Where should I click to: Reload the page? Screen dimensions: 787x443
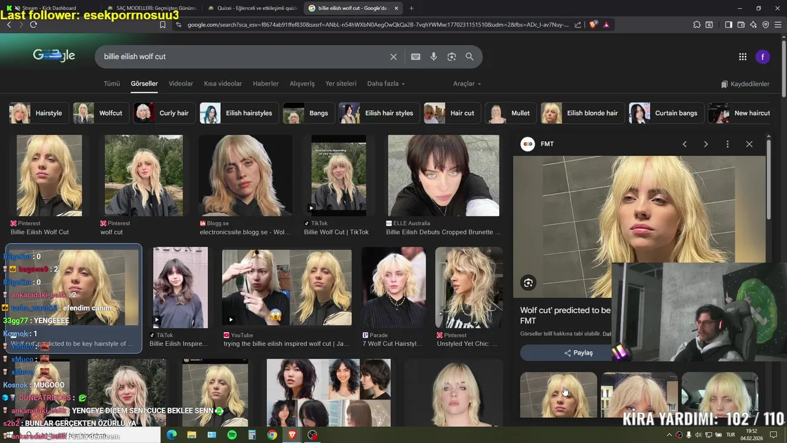pyautogui.click(x=33, y=25)
